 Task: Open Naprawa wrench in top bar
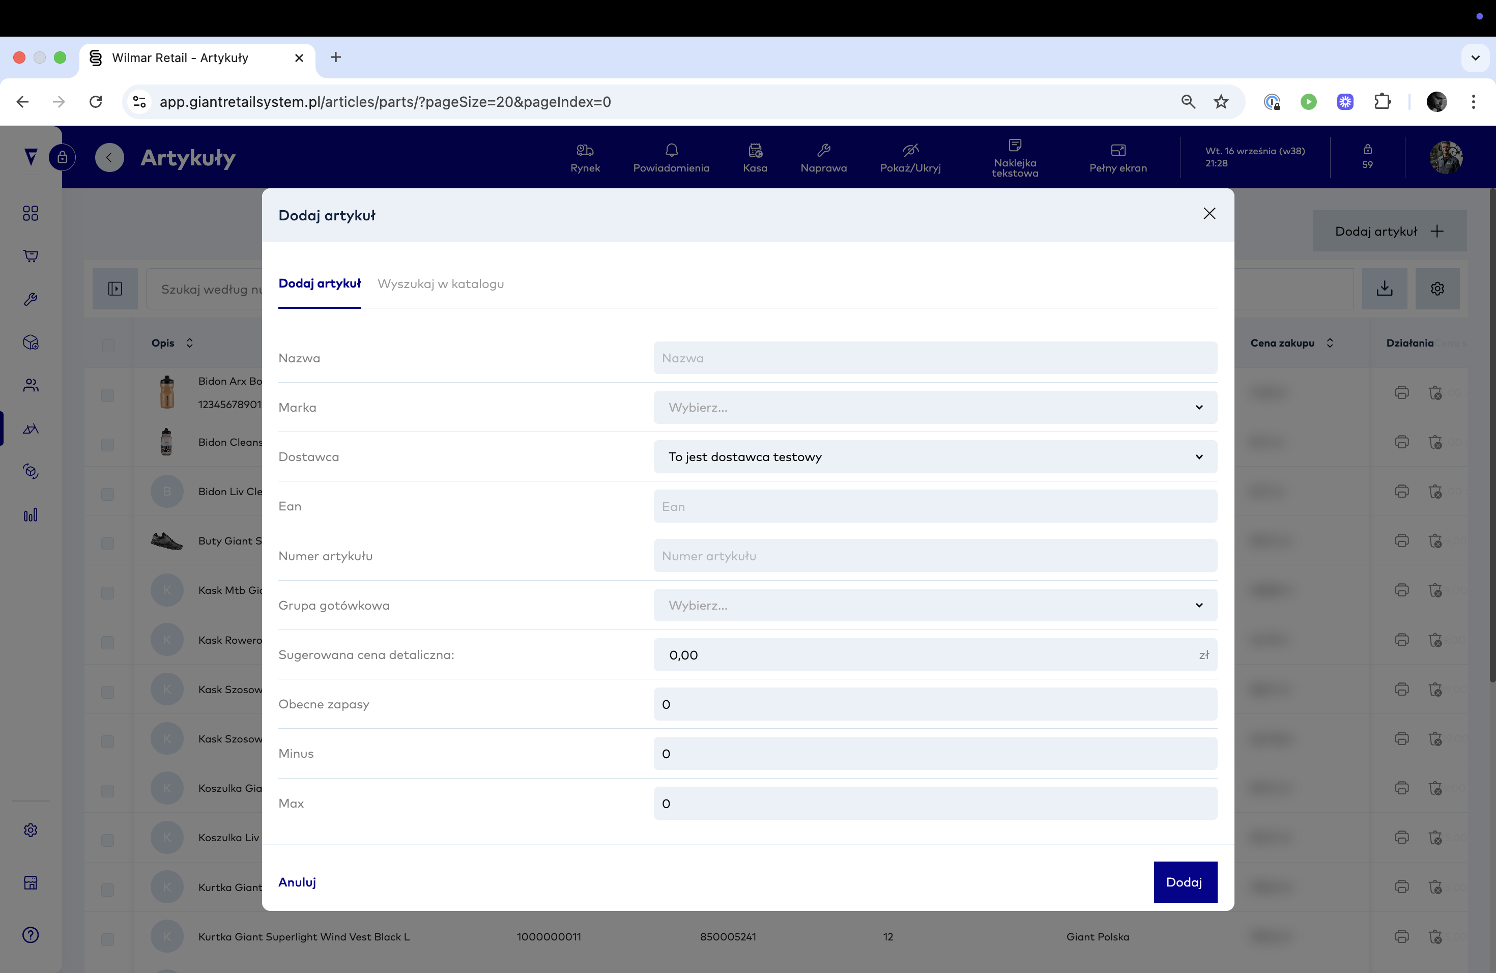(x=823, y=157)
